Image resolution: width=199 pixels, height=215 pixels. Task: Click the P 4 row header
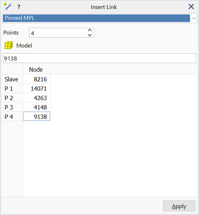(x=12, y=116)
